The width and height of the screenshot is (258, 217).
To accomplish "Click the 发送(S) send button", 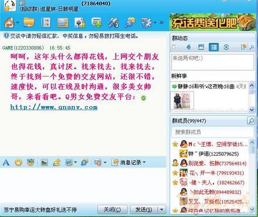I will tap(144, 209).
